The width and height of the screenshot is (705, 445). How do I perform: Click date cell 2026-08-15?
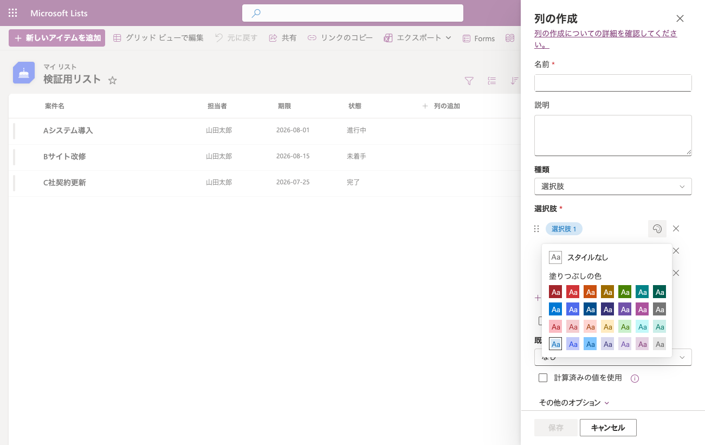(x=293, y=156)
